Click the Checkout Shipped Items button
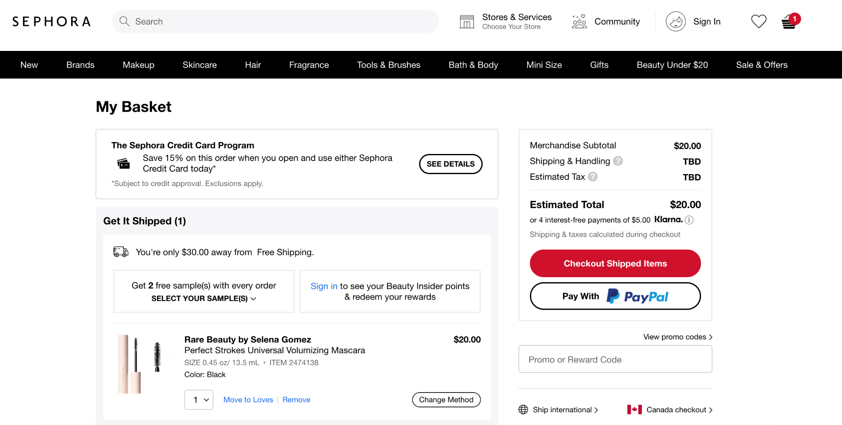 [615, 263]
